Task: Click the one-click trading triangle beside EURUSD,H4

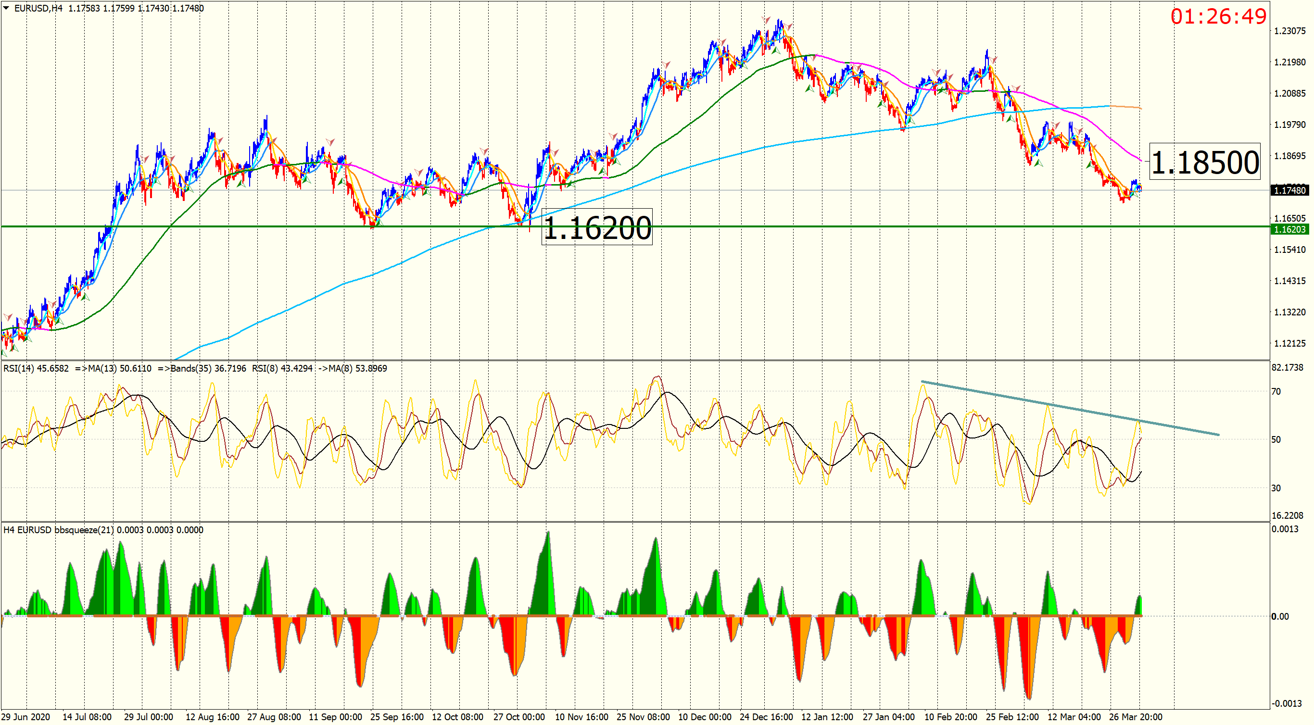Action: [x=6, y=8]
